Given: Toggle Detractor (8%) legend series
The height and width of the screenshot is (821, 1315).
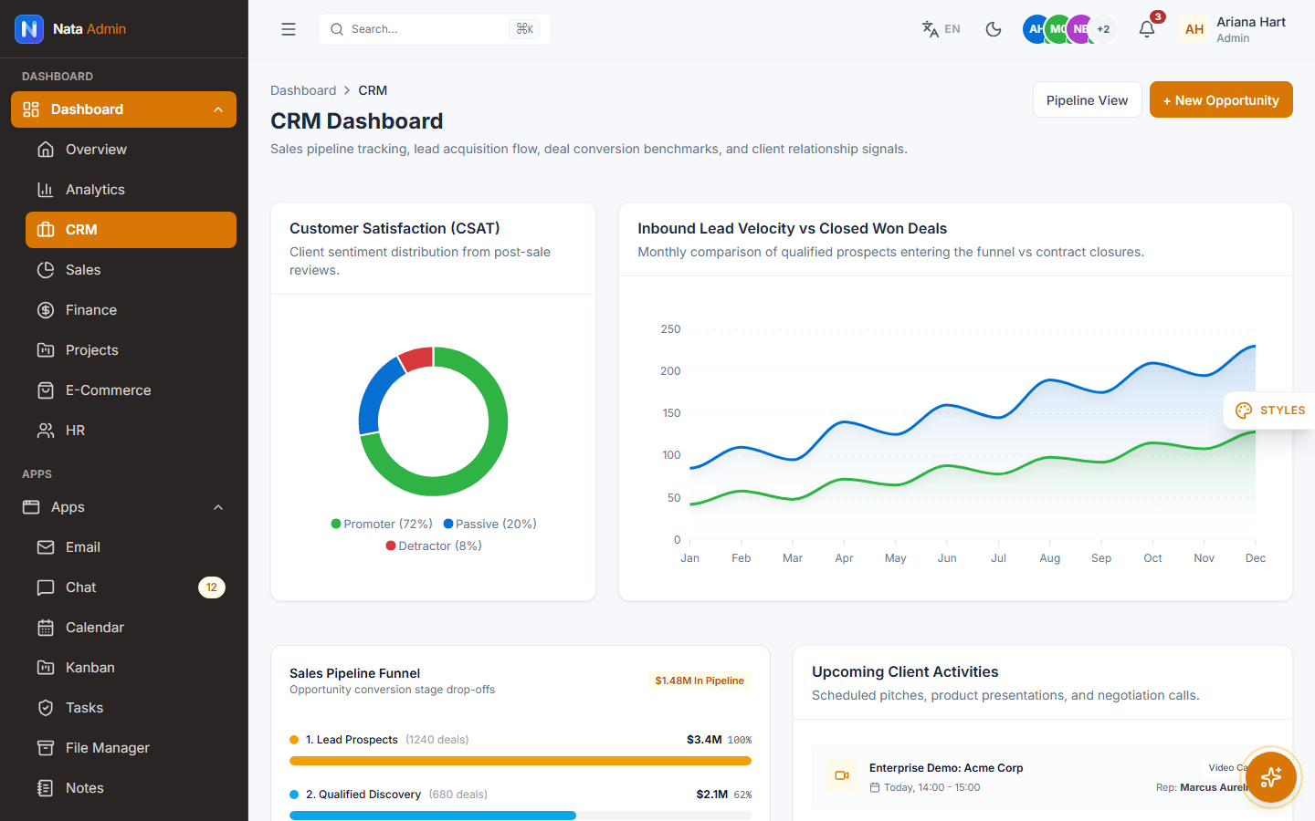Looking at the screenshot, I should [x=434, y=546].
